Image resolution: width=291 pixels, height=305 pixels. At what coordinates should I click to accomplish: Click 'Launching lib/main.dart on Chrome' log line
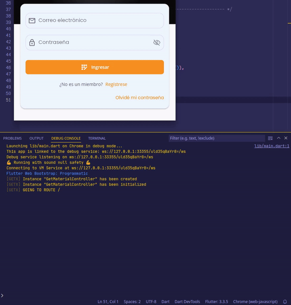click(64, 146)
